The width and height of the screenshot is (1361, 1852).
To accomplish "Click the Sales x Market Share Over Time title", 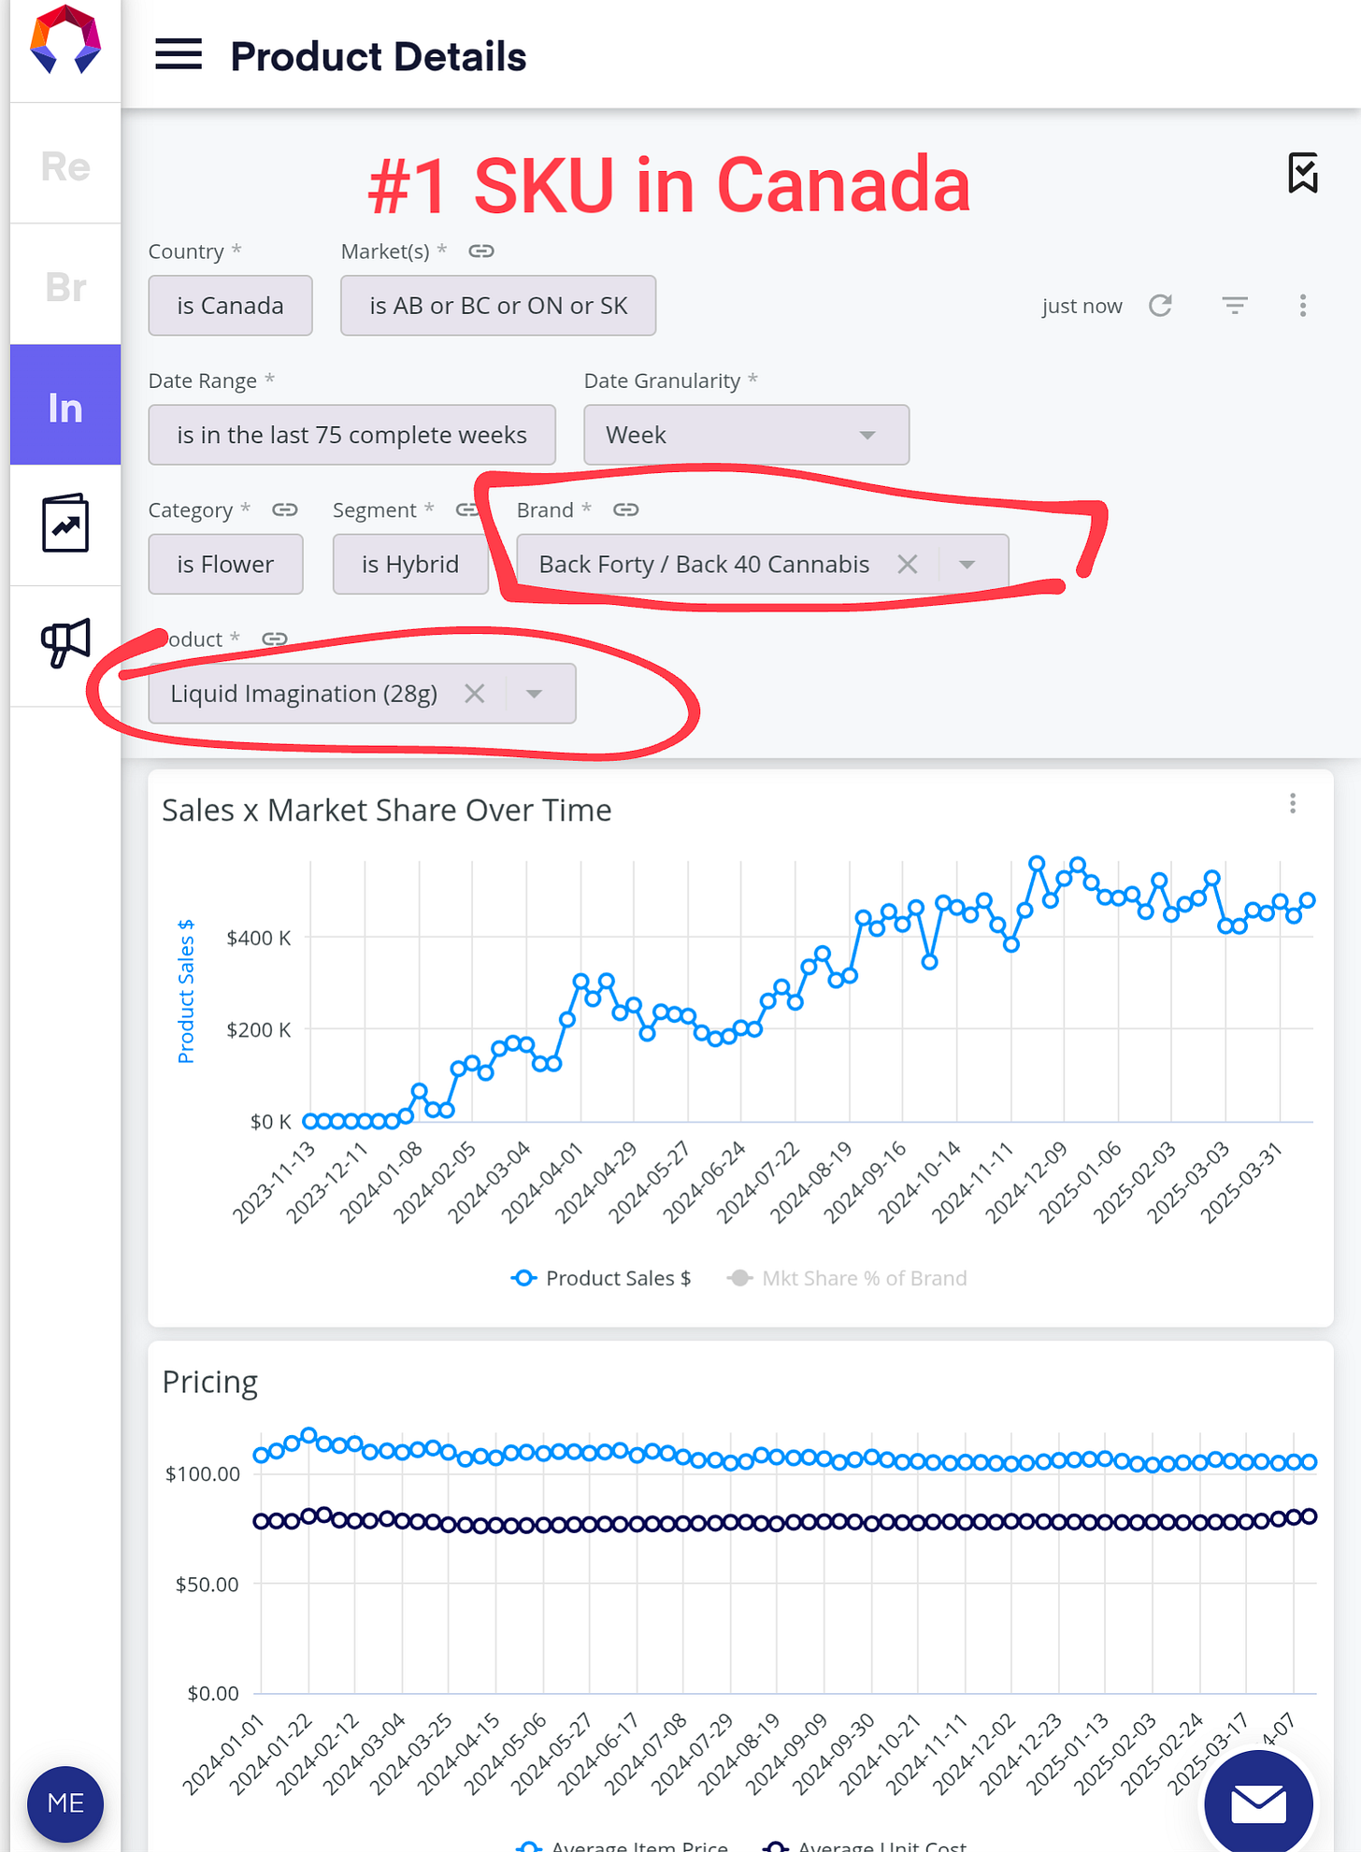I will point(386,810).
